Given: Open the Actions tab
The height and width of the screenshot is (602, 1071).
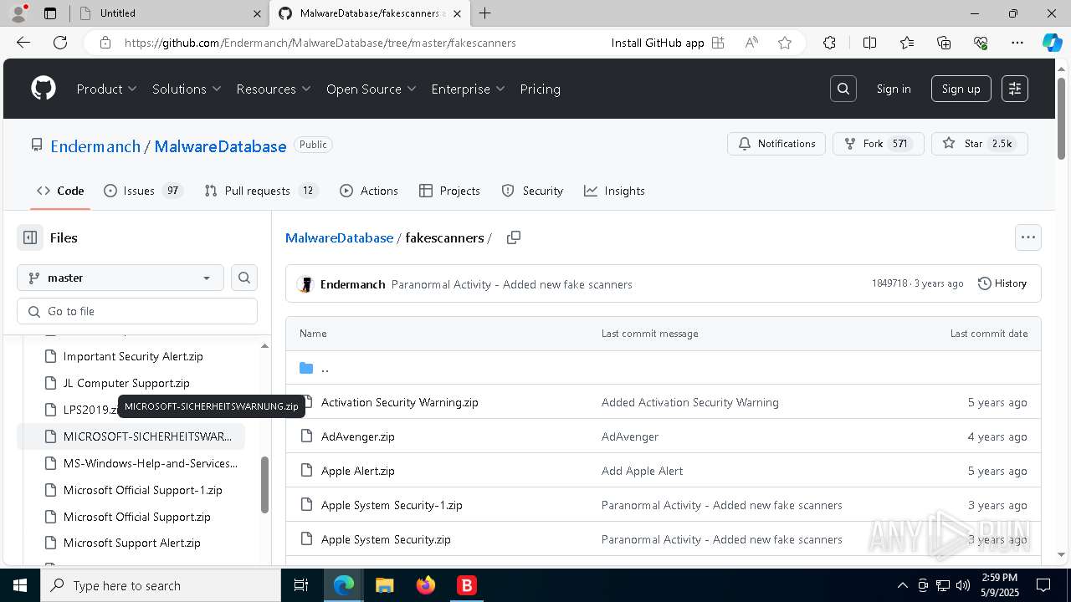Looking at the screenshot, I should (369, 191).
